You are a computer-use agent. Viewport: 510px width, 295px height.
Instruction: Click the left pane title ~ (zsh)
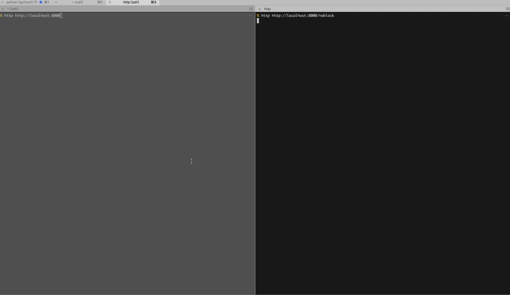[x=13, y=9]
